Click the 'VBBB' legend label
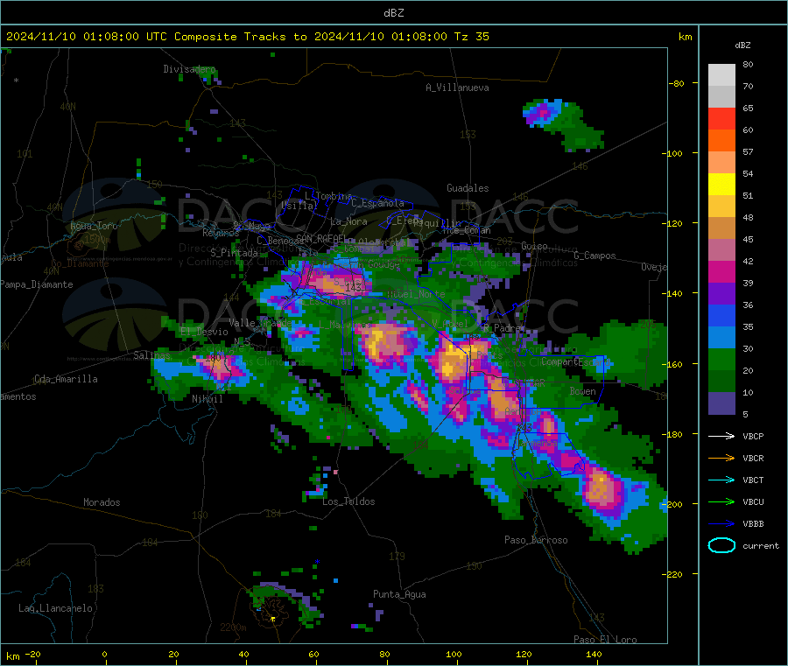This screenshot has height=666, width=788. (x=753, y=524)
